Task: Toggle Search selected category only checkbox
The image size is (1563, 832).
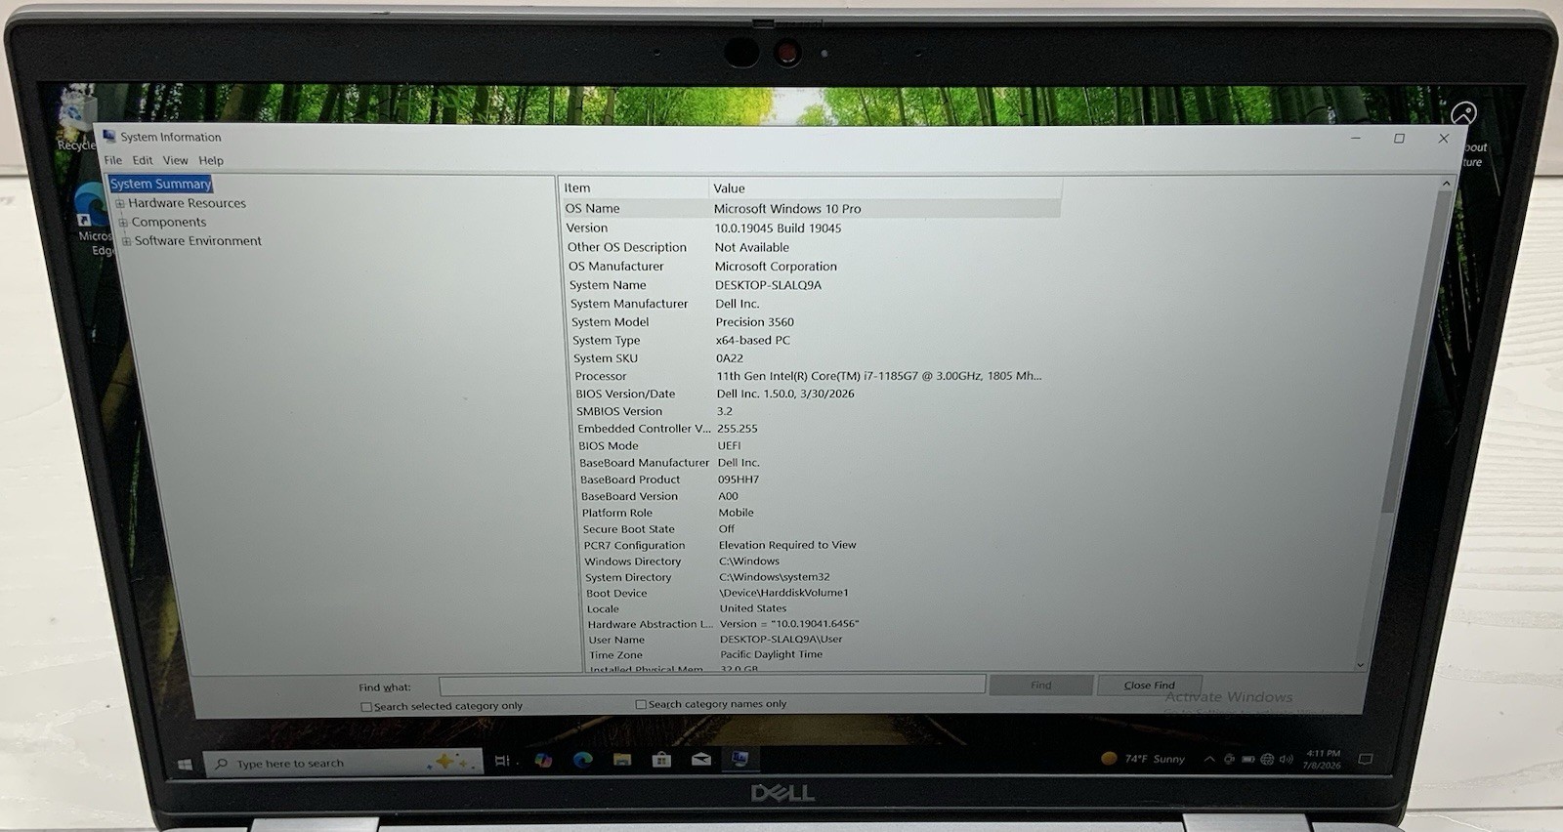Action: 366,707
